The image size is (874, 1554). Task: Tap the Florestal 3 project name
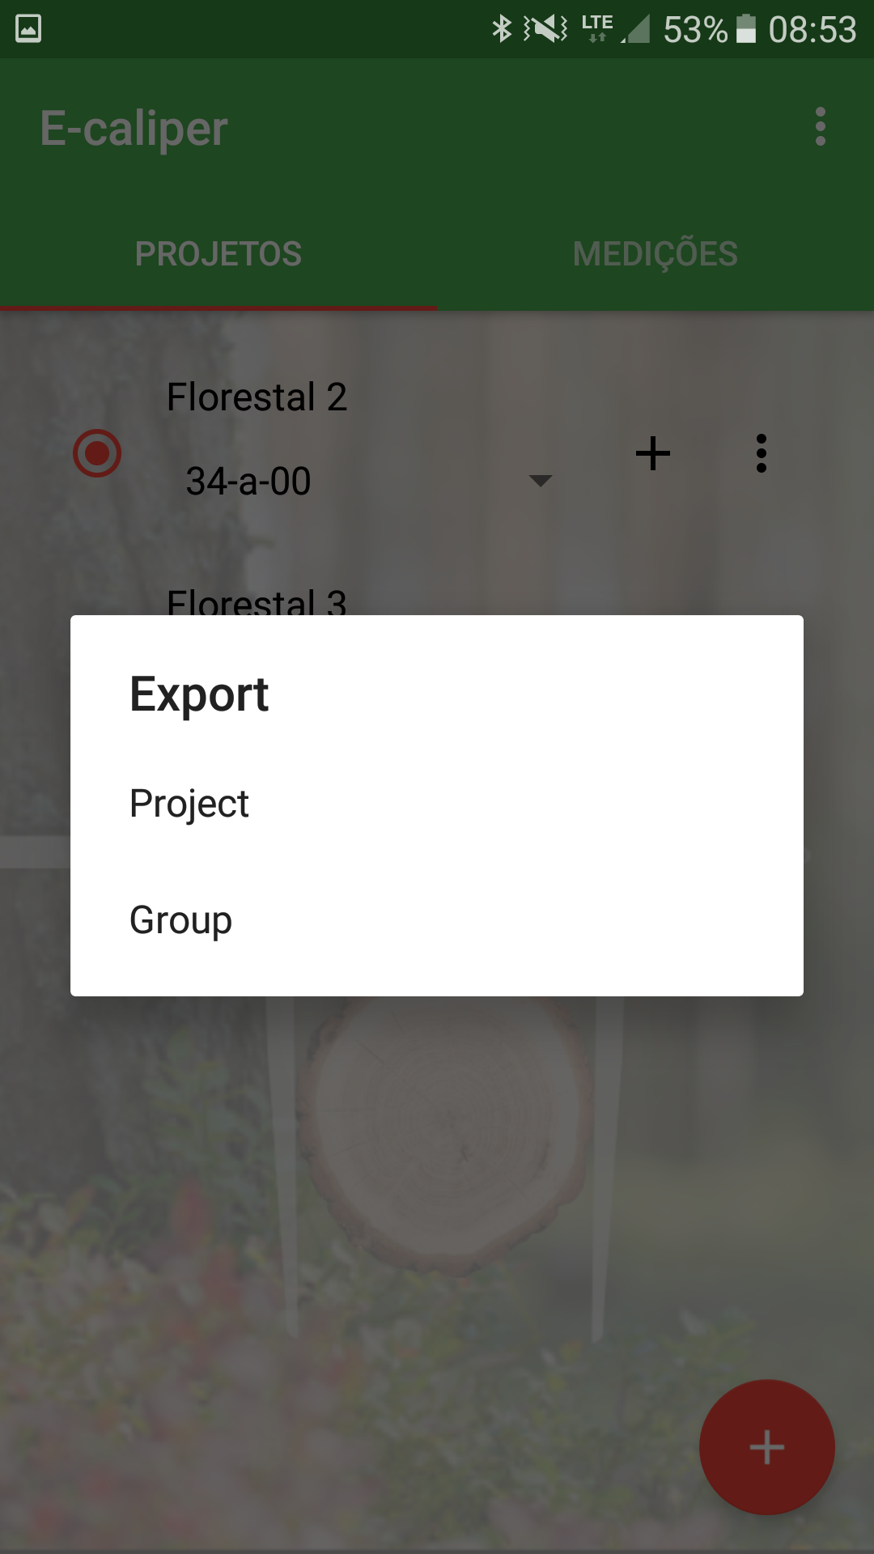[x=257, y=601]
